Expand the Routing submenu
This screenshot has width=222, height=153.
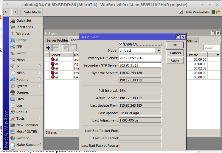pos(40,79)
